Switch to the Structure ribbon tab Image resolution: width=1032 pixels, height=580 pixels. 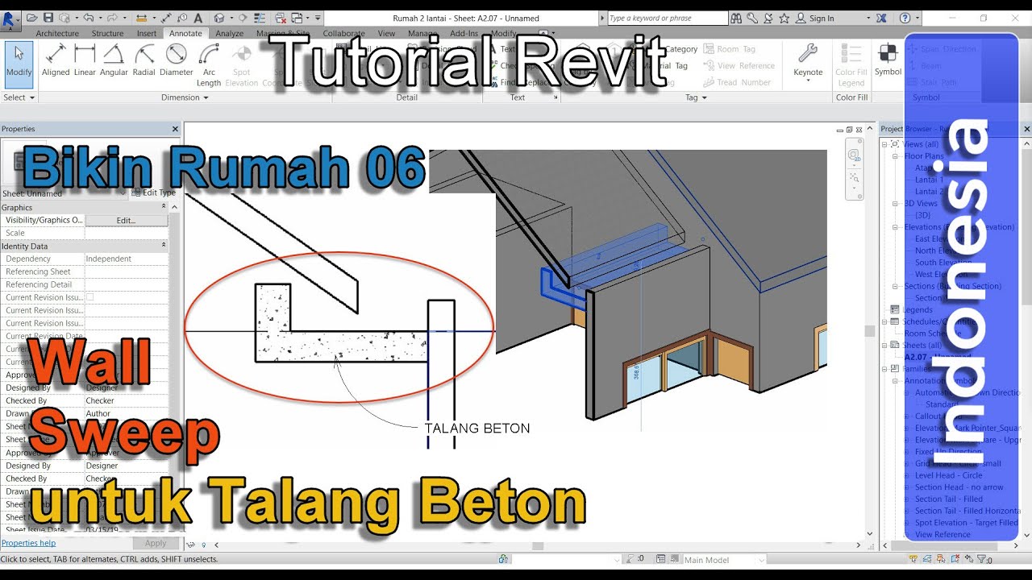tap(107, 33)
